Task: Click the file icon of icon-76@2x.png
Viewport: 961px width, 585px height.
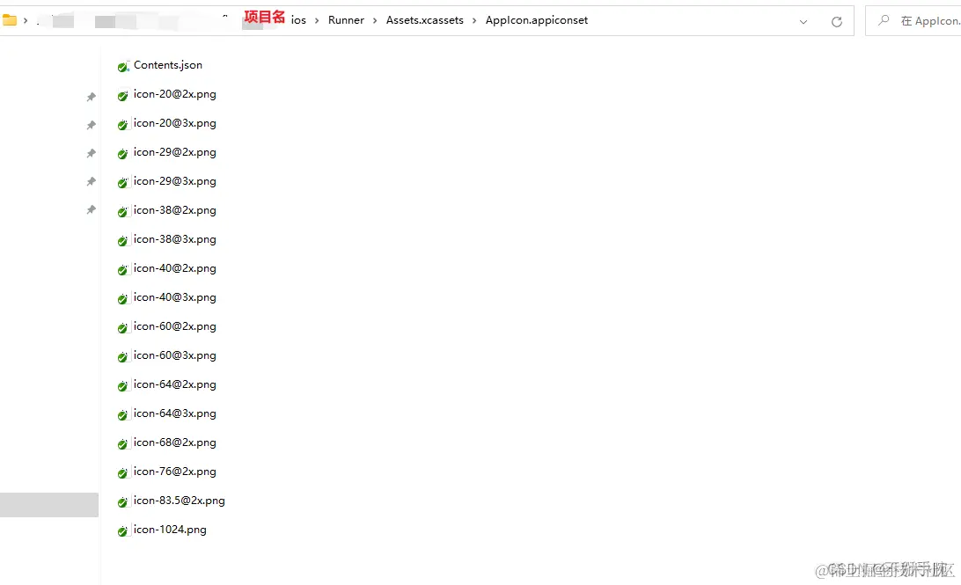Action: [x=123, y=472]
